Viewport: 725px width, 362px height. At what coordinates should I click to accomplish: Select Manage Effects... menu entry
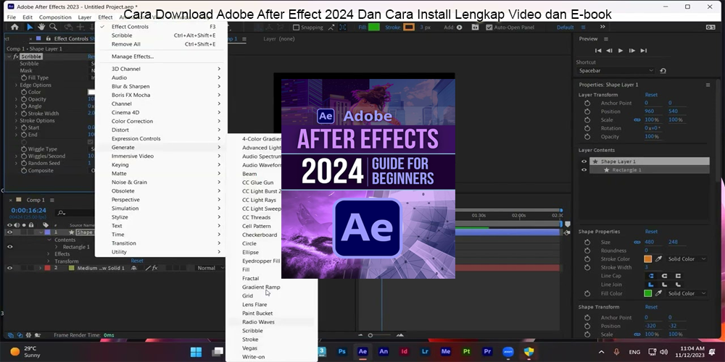pyautogui.click(x=133, y=56)
